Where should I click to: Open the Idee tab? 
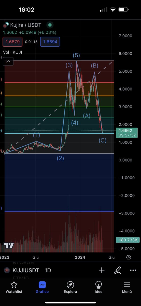tap(98, 287)
